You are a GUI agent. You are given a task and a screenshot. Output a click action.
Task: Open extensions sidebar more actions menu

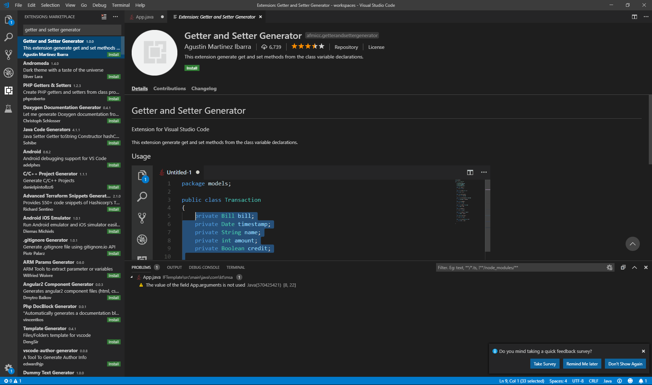click(115, 17)
